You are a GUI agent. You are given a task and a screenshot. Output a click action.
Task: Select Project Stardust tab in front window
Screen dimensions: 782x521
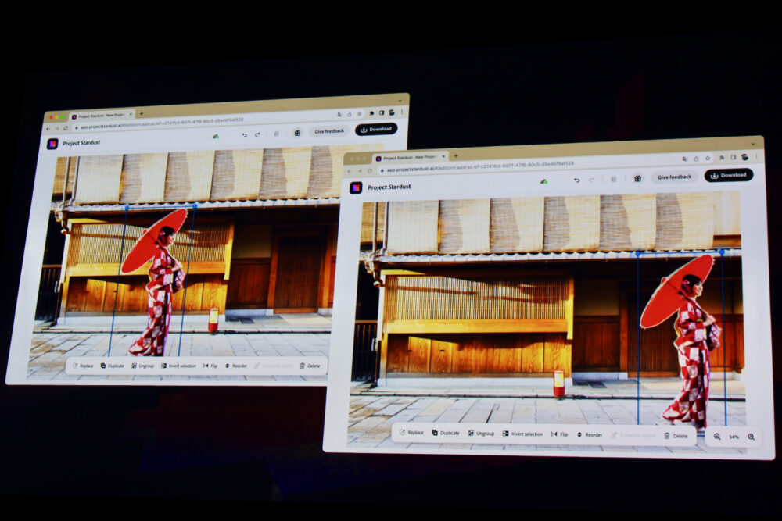pos(399,157)
